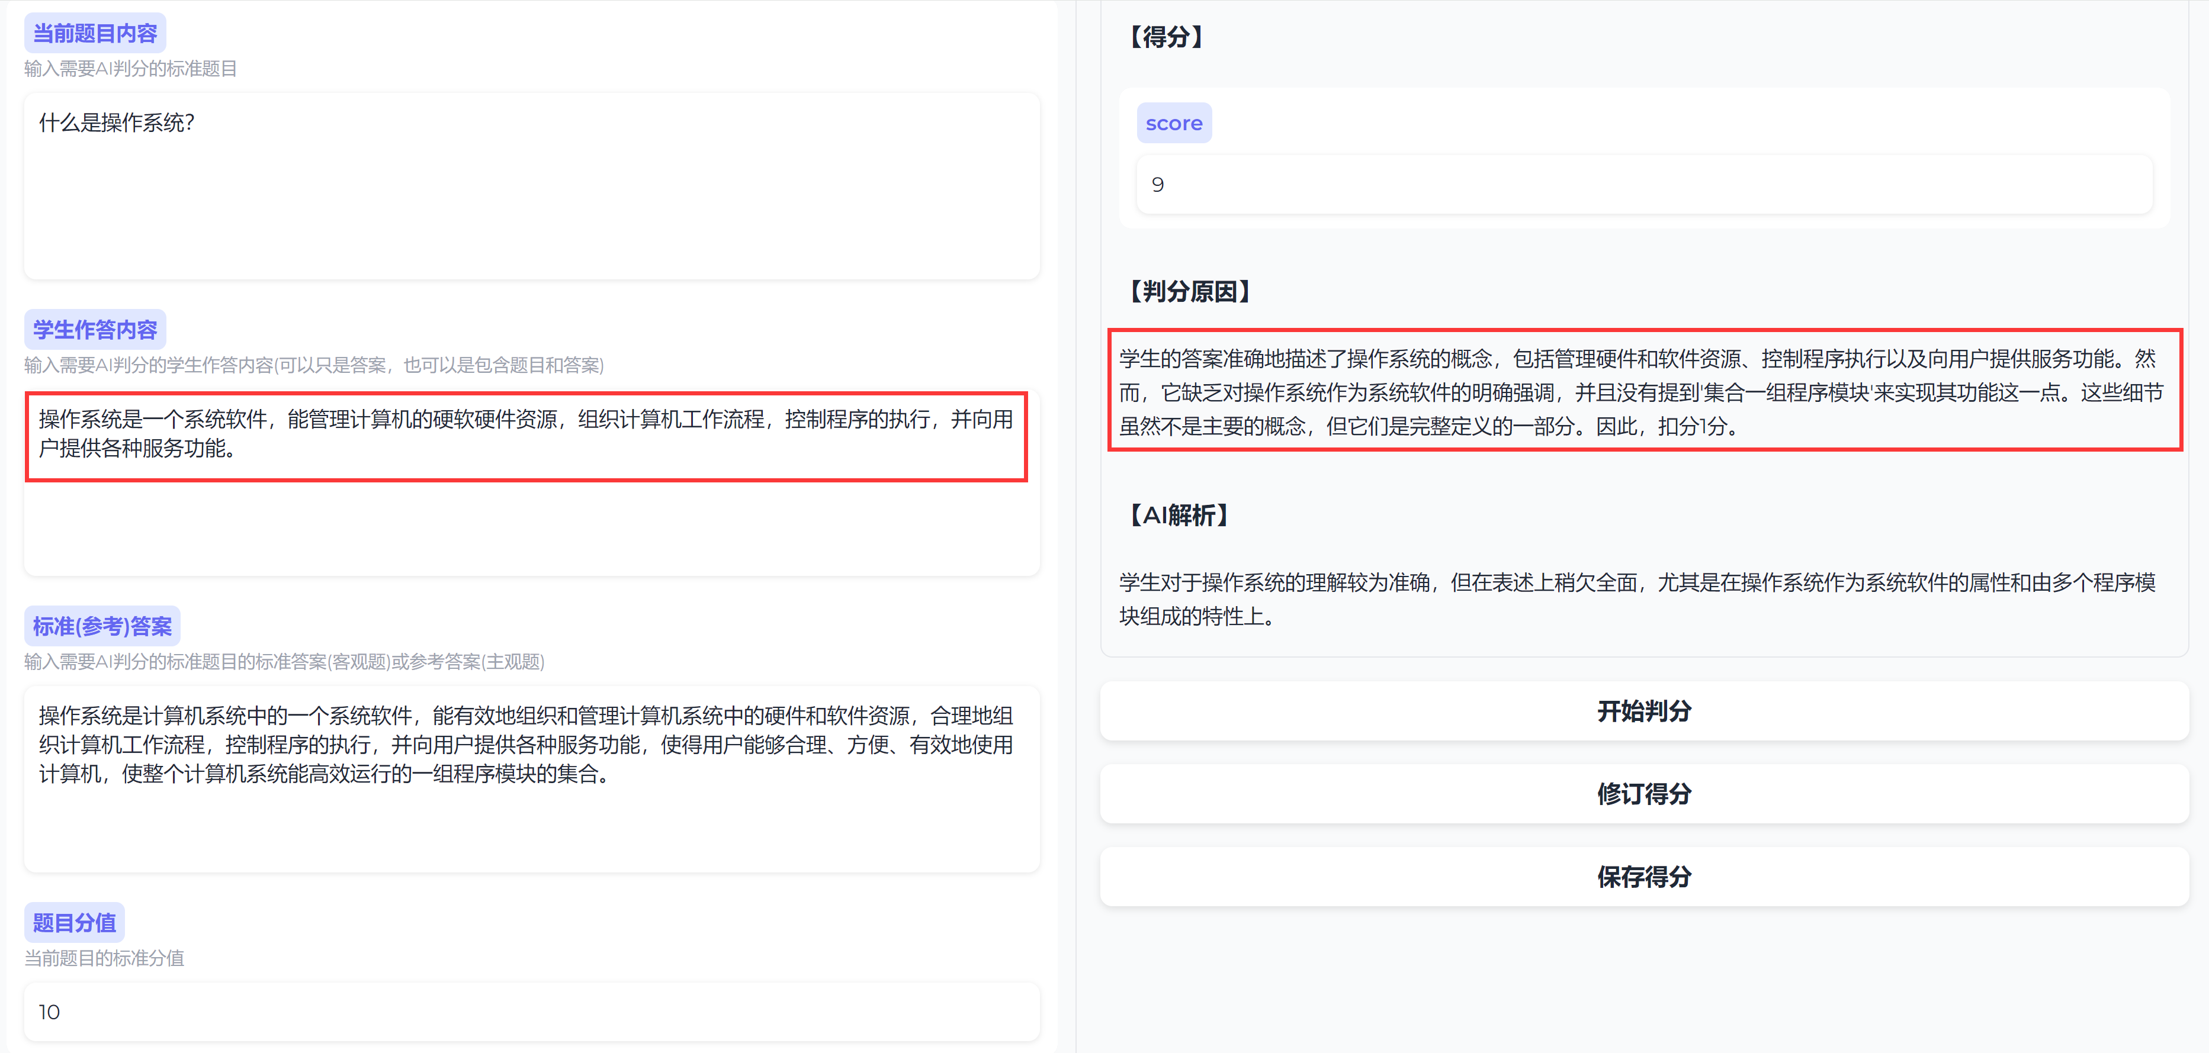Image resolution: width=2209 pixels, height=1053 pixels.
Task: Click the 判分原因 explanation paragraph
Action: click(x=1643, y=392)
